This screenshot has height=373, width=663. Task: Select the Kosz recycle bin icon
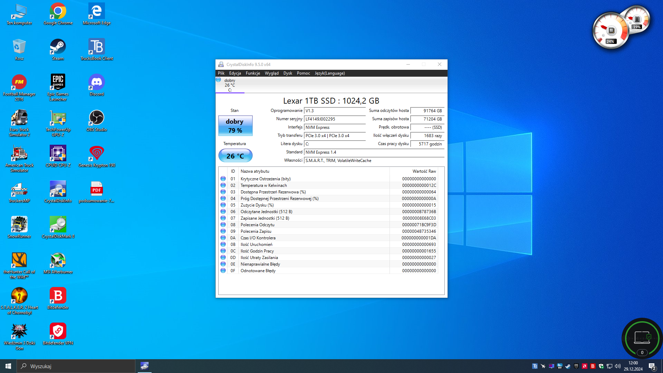[19, 50]
